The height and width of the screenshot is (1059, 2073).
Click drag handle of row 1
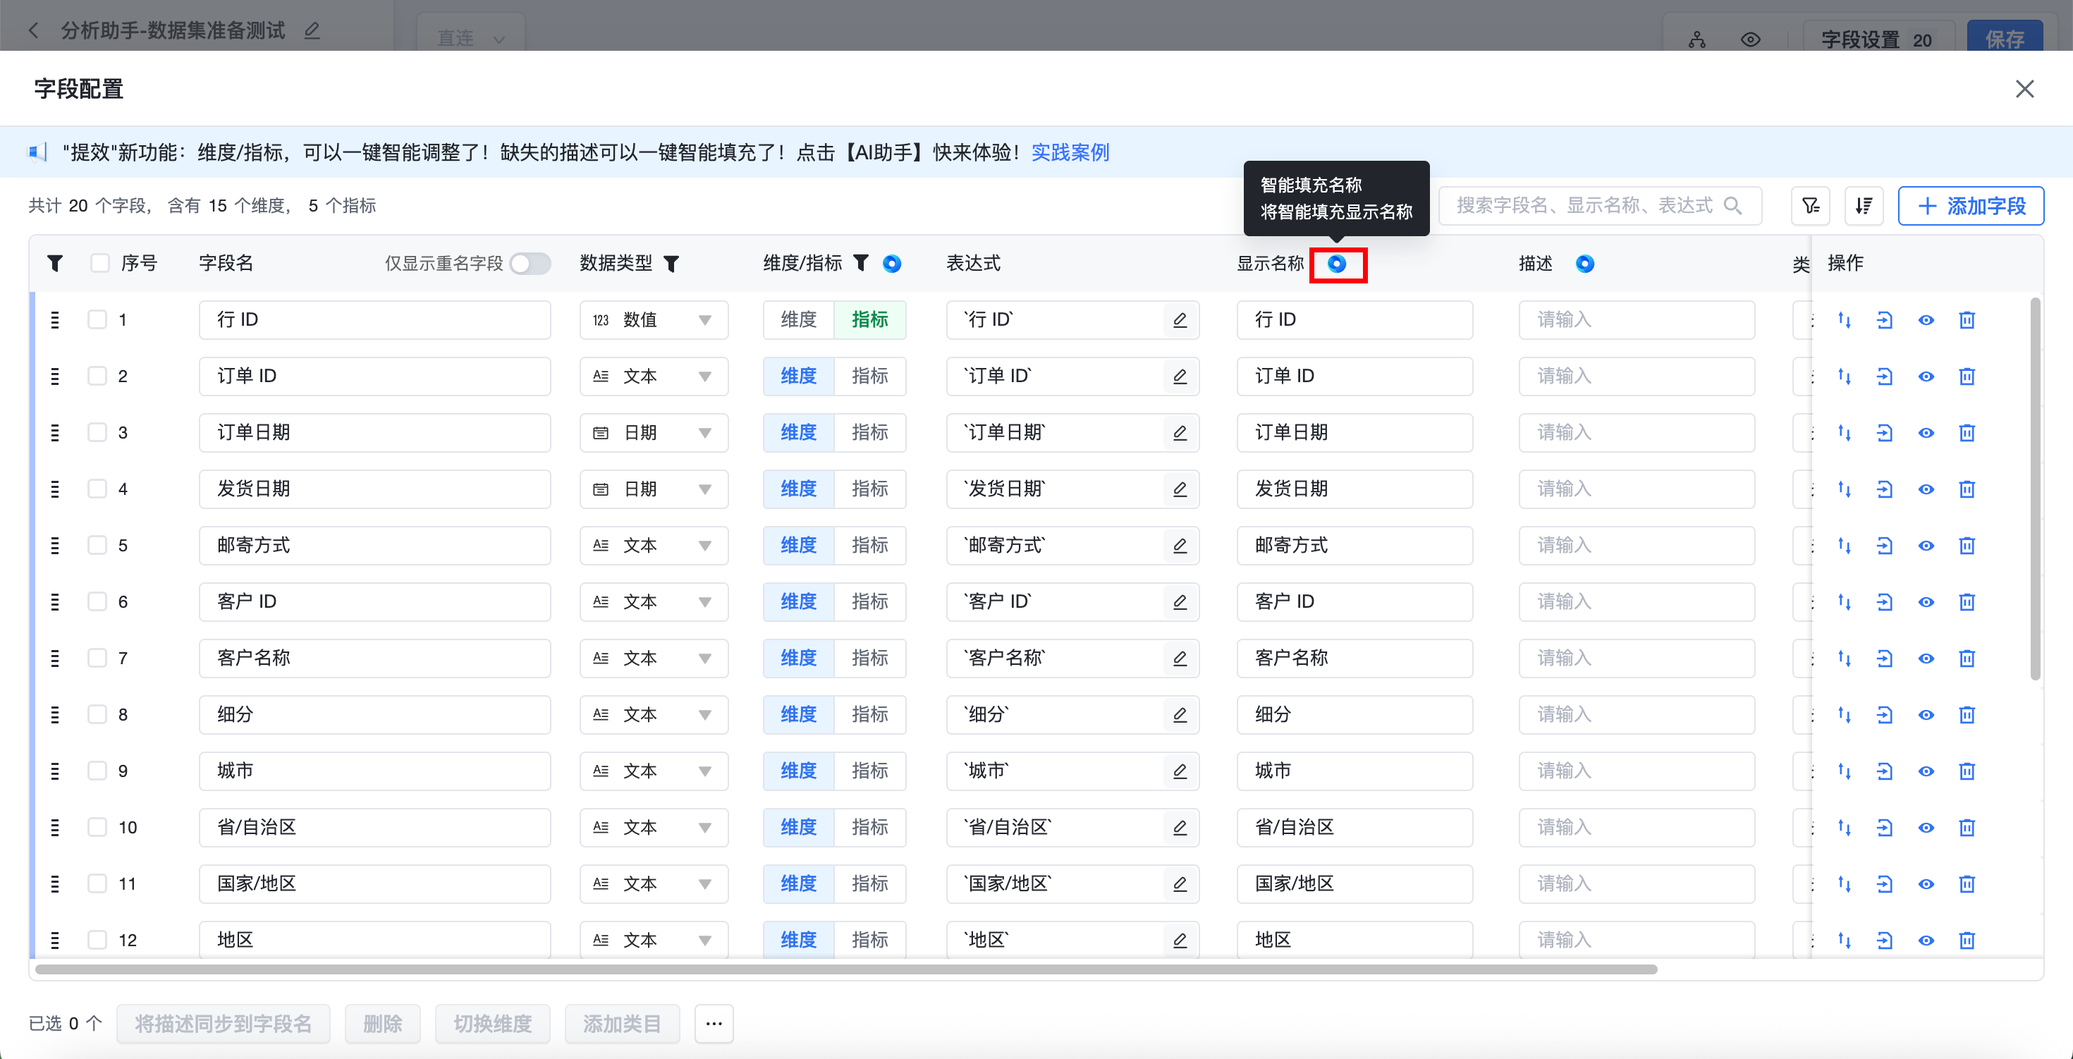(x=55, y=320)
